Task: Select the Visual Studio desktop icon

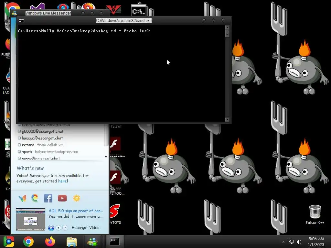Action: point(37,6)
